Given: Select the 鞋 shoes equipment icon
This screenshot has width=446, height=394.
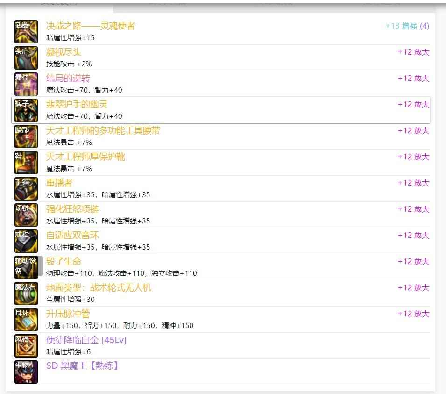Looking at the screenshot, I should 26,163.
